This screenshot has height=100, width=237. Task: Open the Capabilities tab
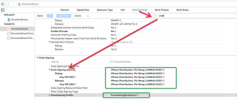(83, 10)
